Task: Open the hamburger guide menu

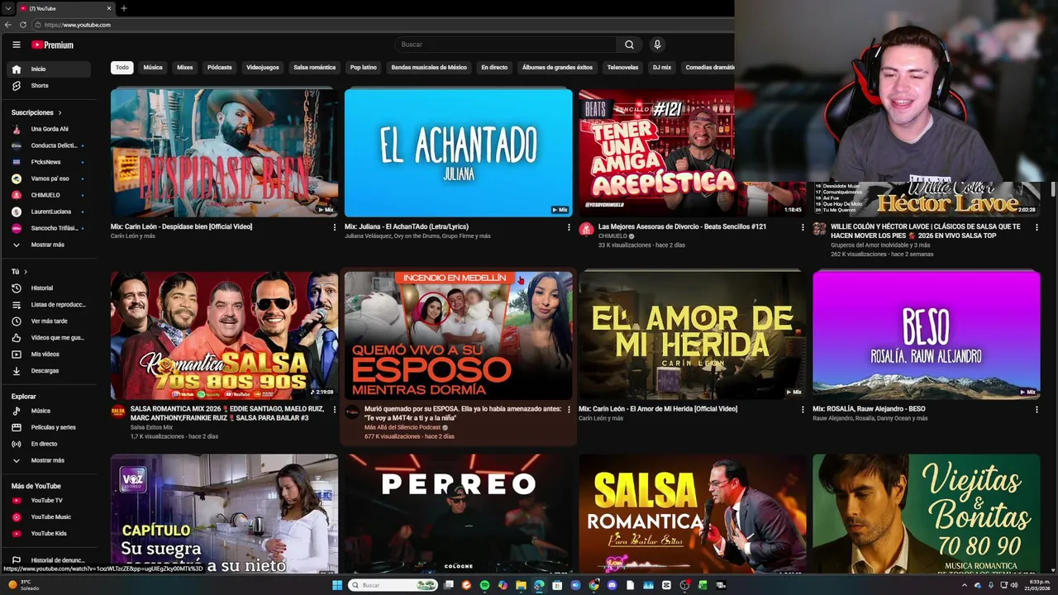Action: point(16,45)
